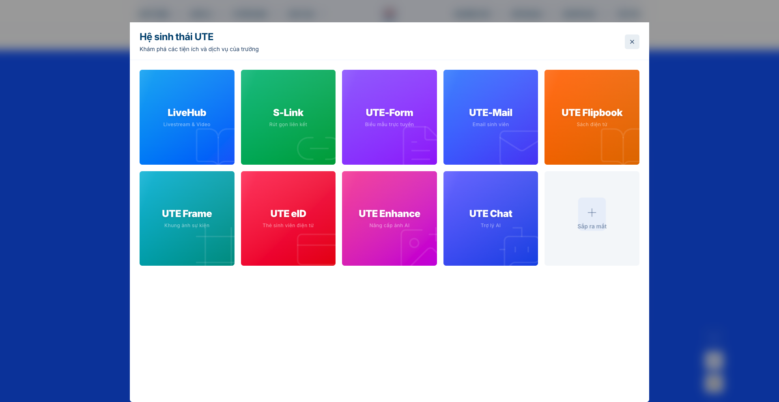Click the card icon in UTE eID tile
This screenshot has height=402, width=779.
coord(316,249)
